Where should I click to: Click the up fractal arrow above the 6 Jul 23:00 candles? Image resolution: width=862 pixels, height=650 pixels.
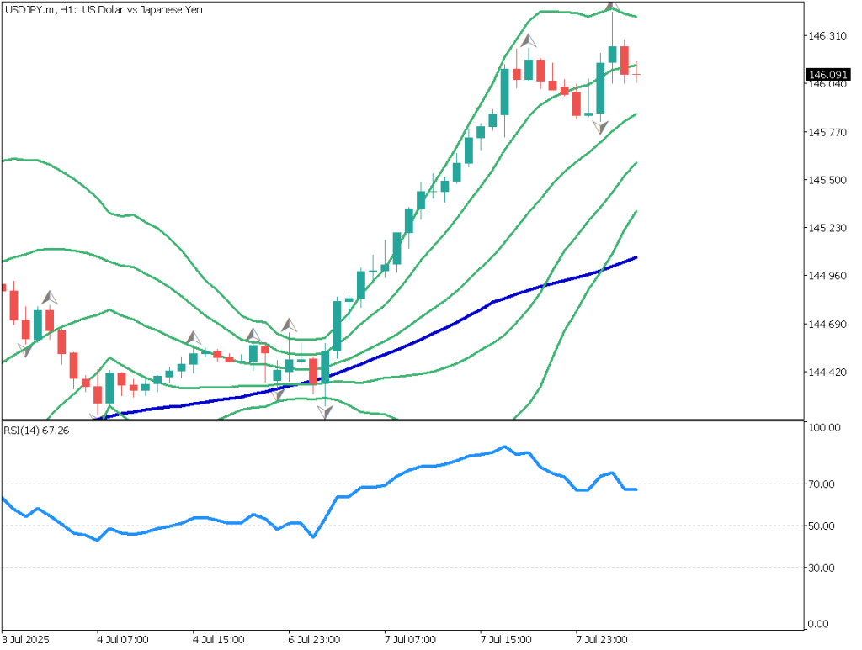289,325
